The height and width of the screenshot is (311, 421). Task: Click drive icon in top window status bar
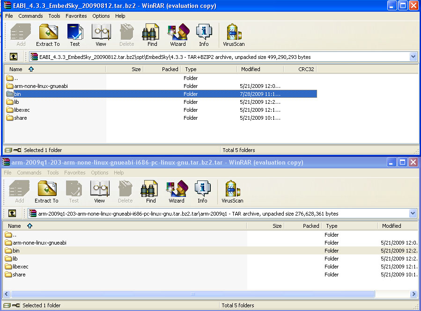8,150
